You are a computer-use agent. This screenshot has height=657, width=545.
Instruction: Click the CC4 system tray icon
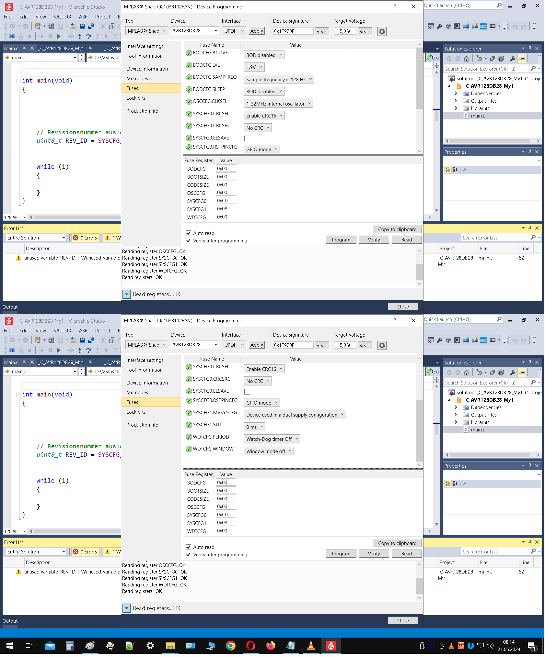coord(461,646)
